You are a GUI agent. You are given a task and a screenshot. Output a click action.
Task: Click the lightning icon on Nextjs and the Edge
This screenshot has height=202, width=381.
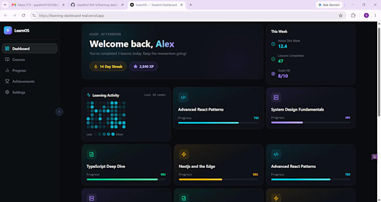click(184, 154)
